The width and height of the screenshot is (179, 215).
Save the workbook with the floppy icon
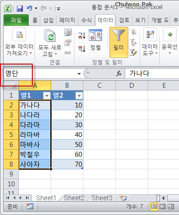(x=20, y=9)
